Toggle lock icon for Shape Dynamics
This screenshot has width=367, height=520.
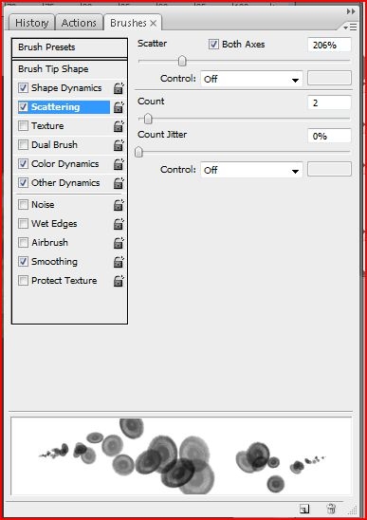point(119,88)
